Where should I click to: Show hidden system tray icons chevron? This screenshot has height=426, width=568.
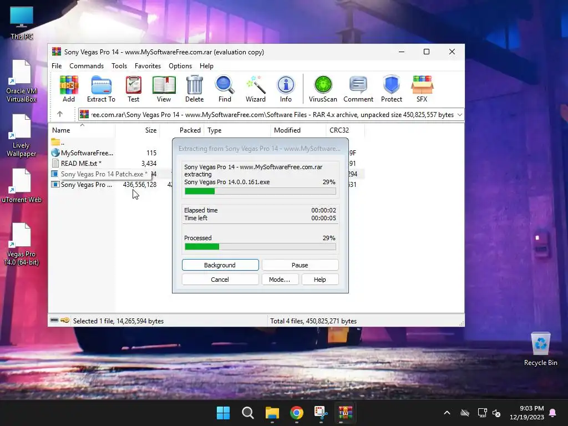pos(447,413)
